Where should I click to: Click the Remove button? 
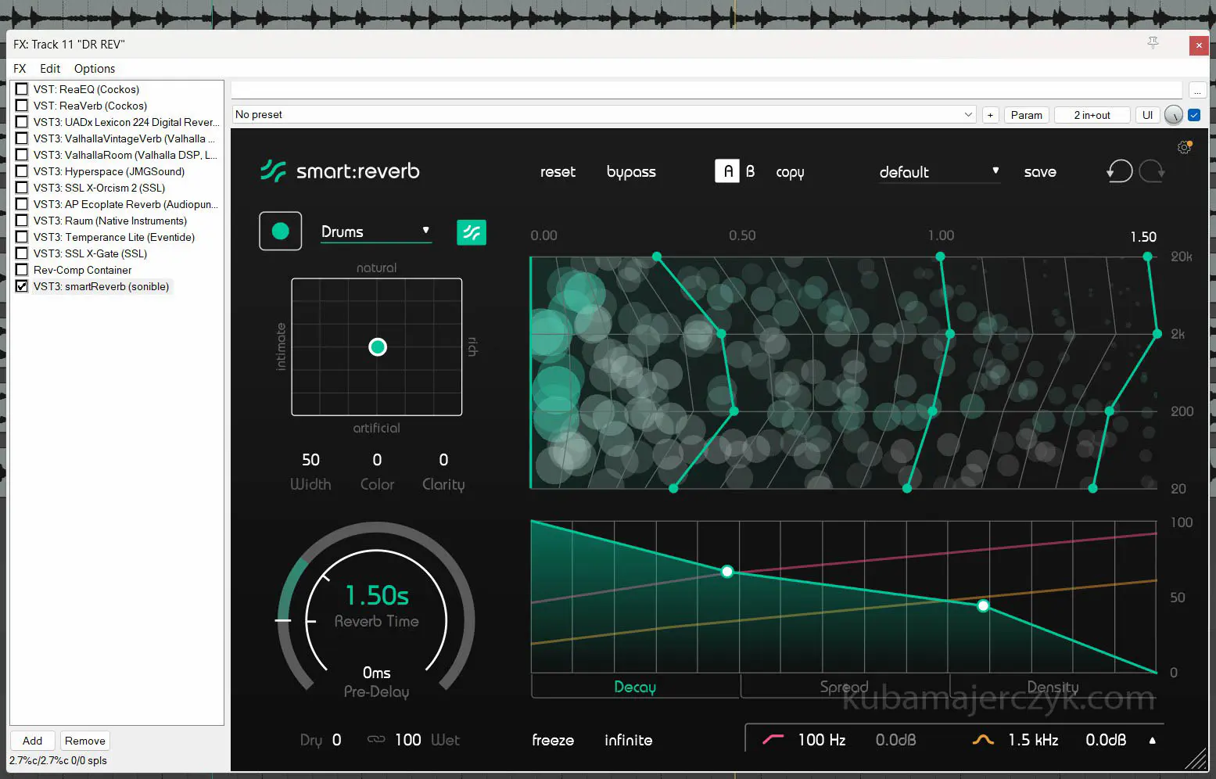[84, 741]
